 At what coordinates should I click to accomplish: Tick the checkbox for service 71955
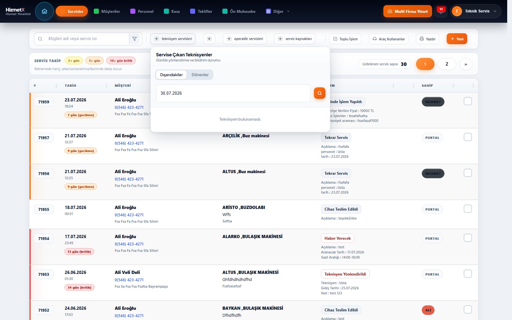[x=468, y=209]
